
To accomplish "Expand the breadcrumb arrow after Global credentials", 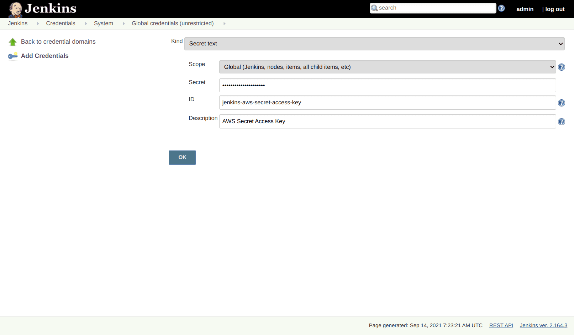I will [x=224, y=23].
